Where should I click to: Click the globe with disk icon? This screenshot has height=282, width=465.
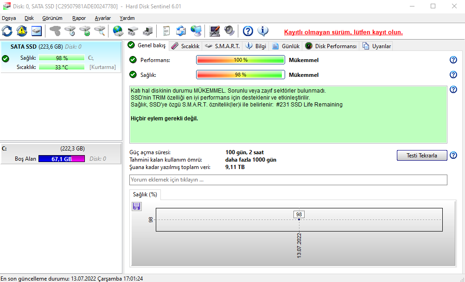[118, 31]
